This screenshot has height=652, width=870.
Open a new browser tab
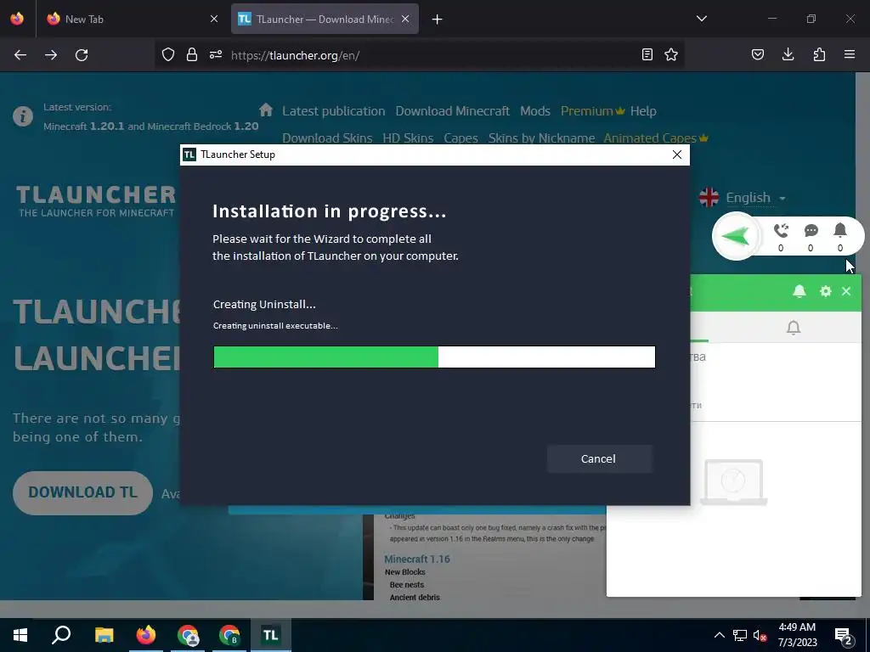[438, 20]
